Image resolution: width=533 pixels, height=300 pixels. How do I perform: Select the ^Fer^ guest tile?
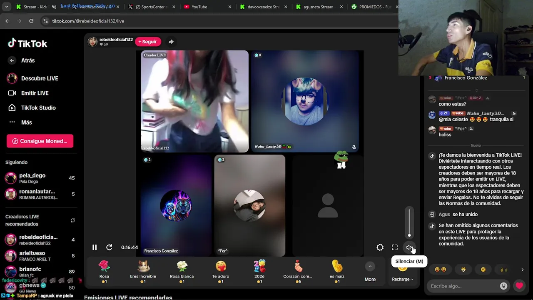coord(250,205)
